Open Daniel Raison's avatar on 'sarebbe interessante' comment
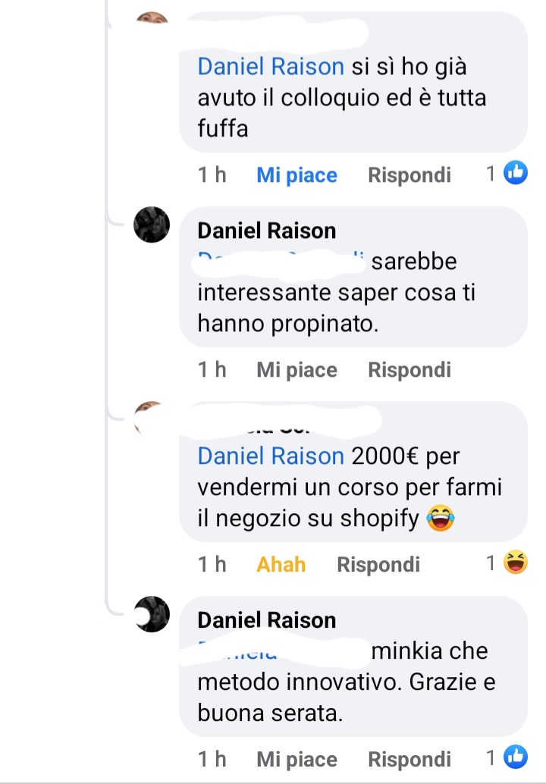The image size is (546, 784). 152,224
